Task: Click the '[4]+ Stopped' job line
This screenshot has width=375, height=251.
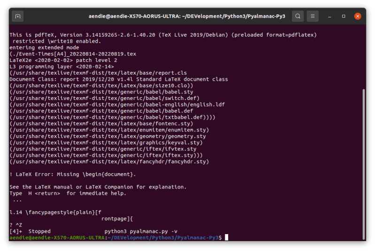Action: click(93, 231)
